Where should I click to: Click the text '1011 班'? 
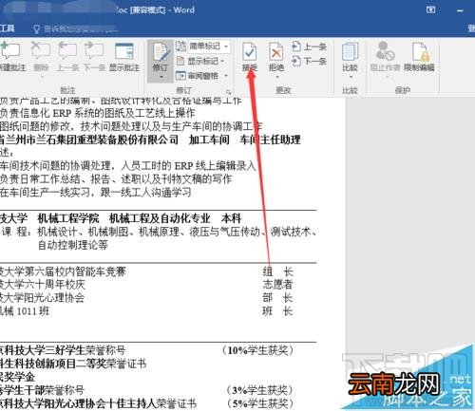(33, 311)
